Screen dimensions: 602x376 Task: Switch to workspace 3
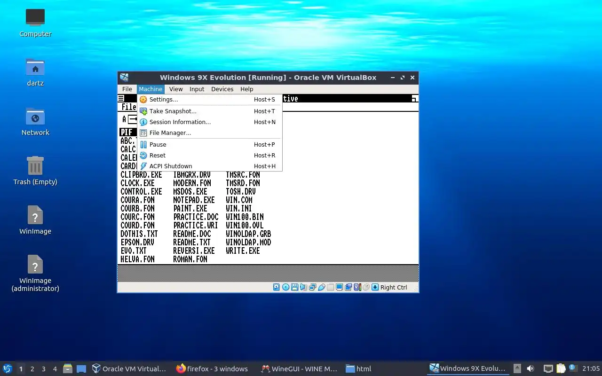point(43,369)
